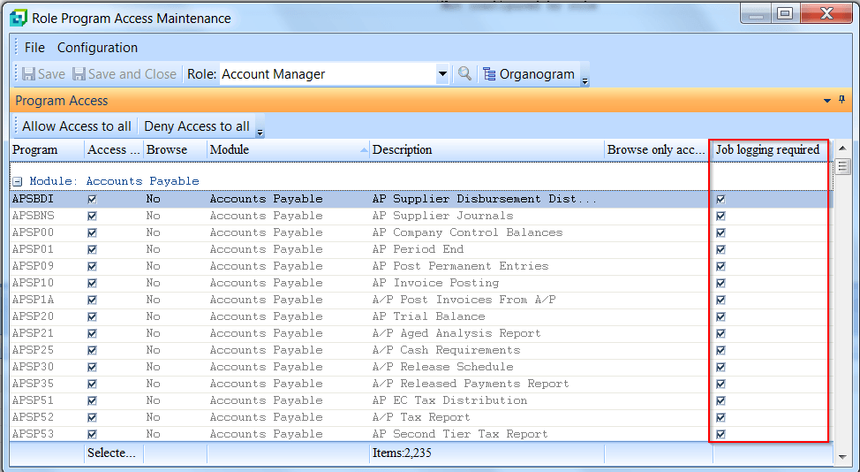Open the Configuration menu
The image size is (860, 472).
point(97,48)
